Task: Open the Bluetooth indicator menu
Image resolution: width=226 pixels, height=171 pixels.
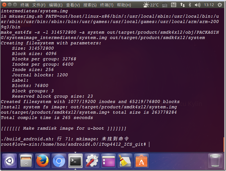Action: coord(190,5)
